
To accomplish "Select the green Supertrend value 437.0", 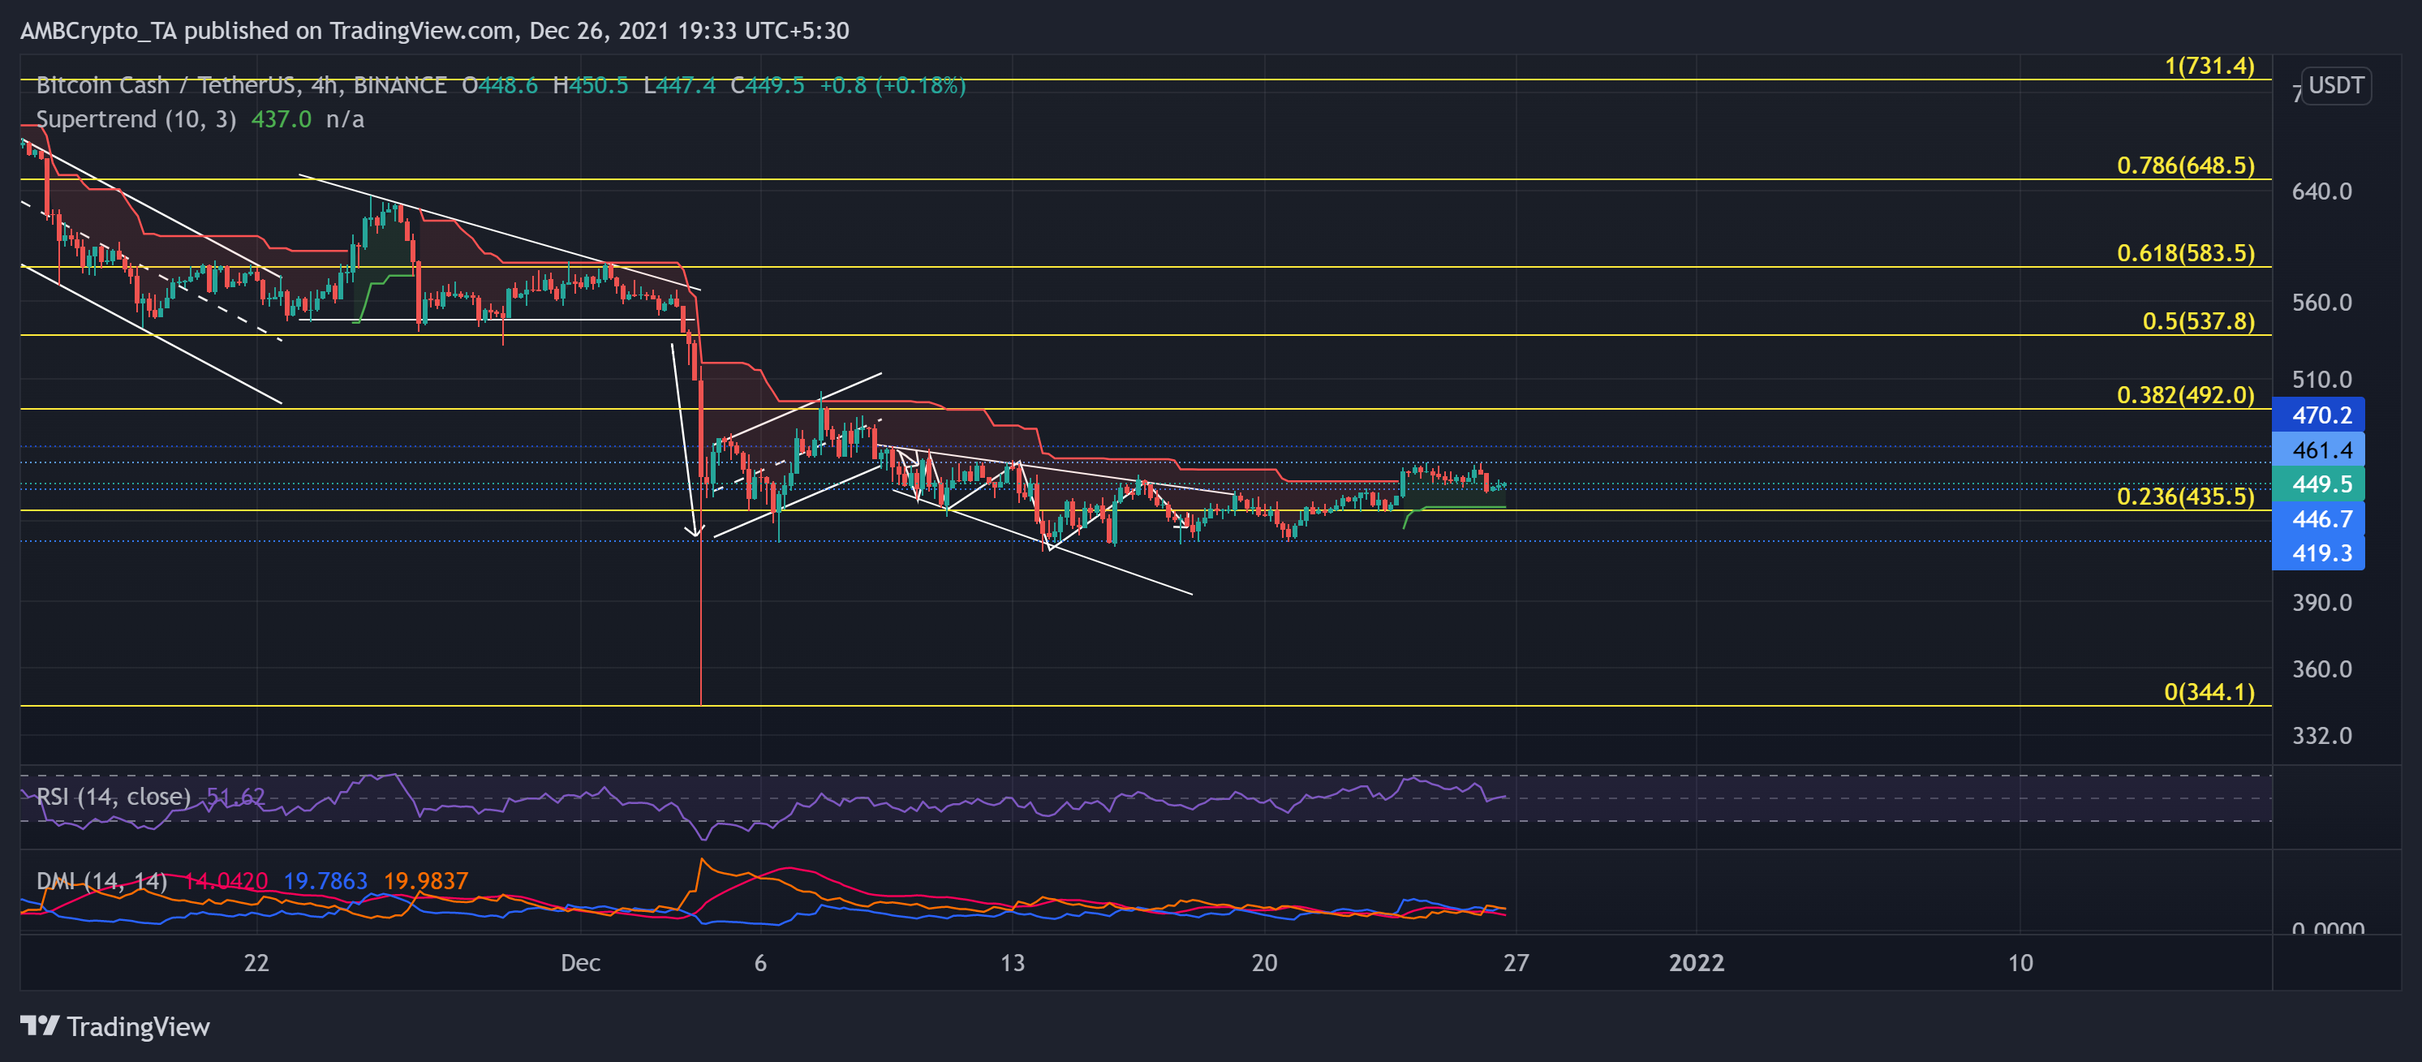I will [279, 119].
